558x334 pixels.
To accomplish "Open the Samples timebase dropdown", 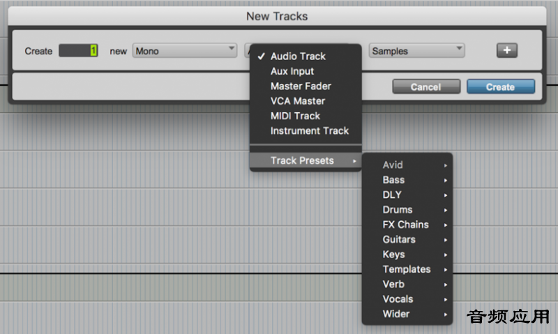I will pyautogui.click(x=416, y=51).
